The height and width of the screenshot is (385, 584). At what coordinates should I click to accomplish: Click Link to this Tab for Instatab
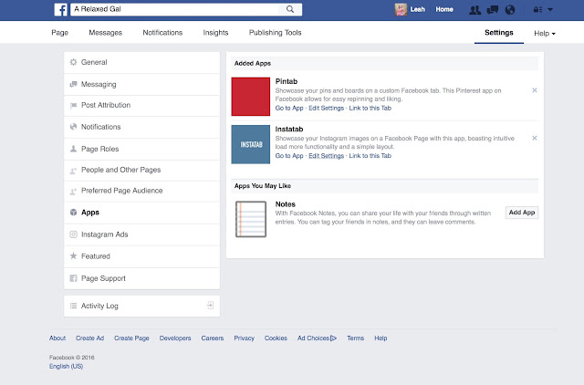click(370, 156)
